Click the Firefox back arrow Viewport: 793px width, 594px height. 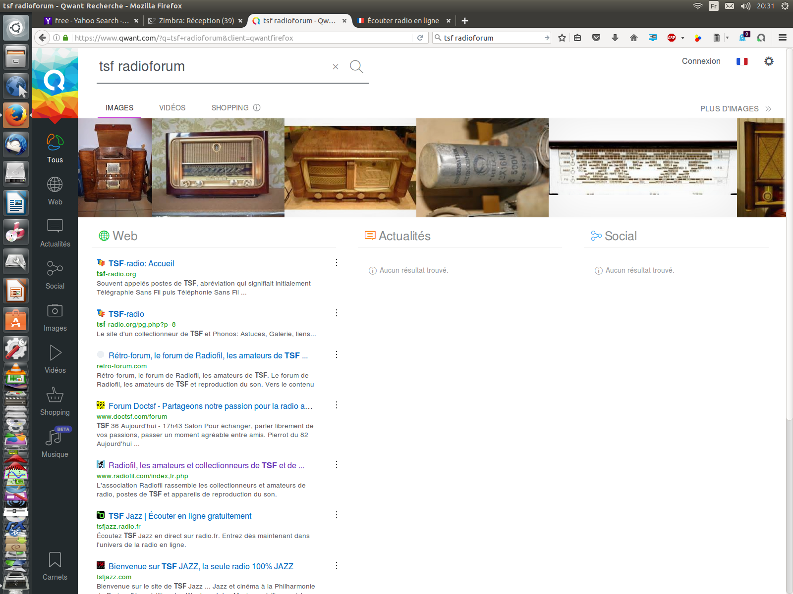(x=43, y=38)
